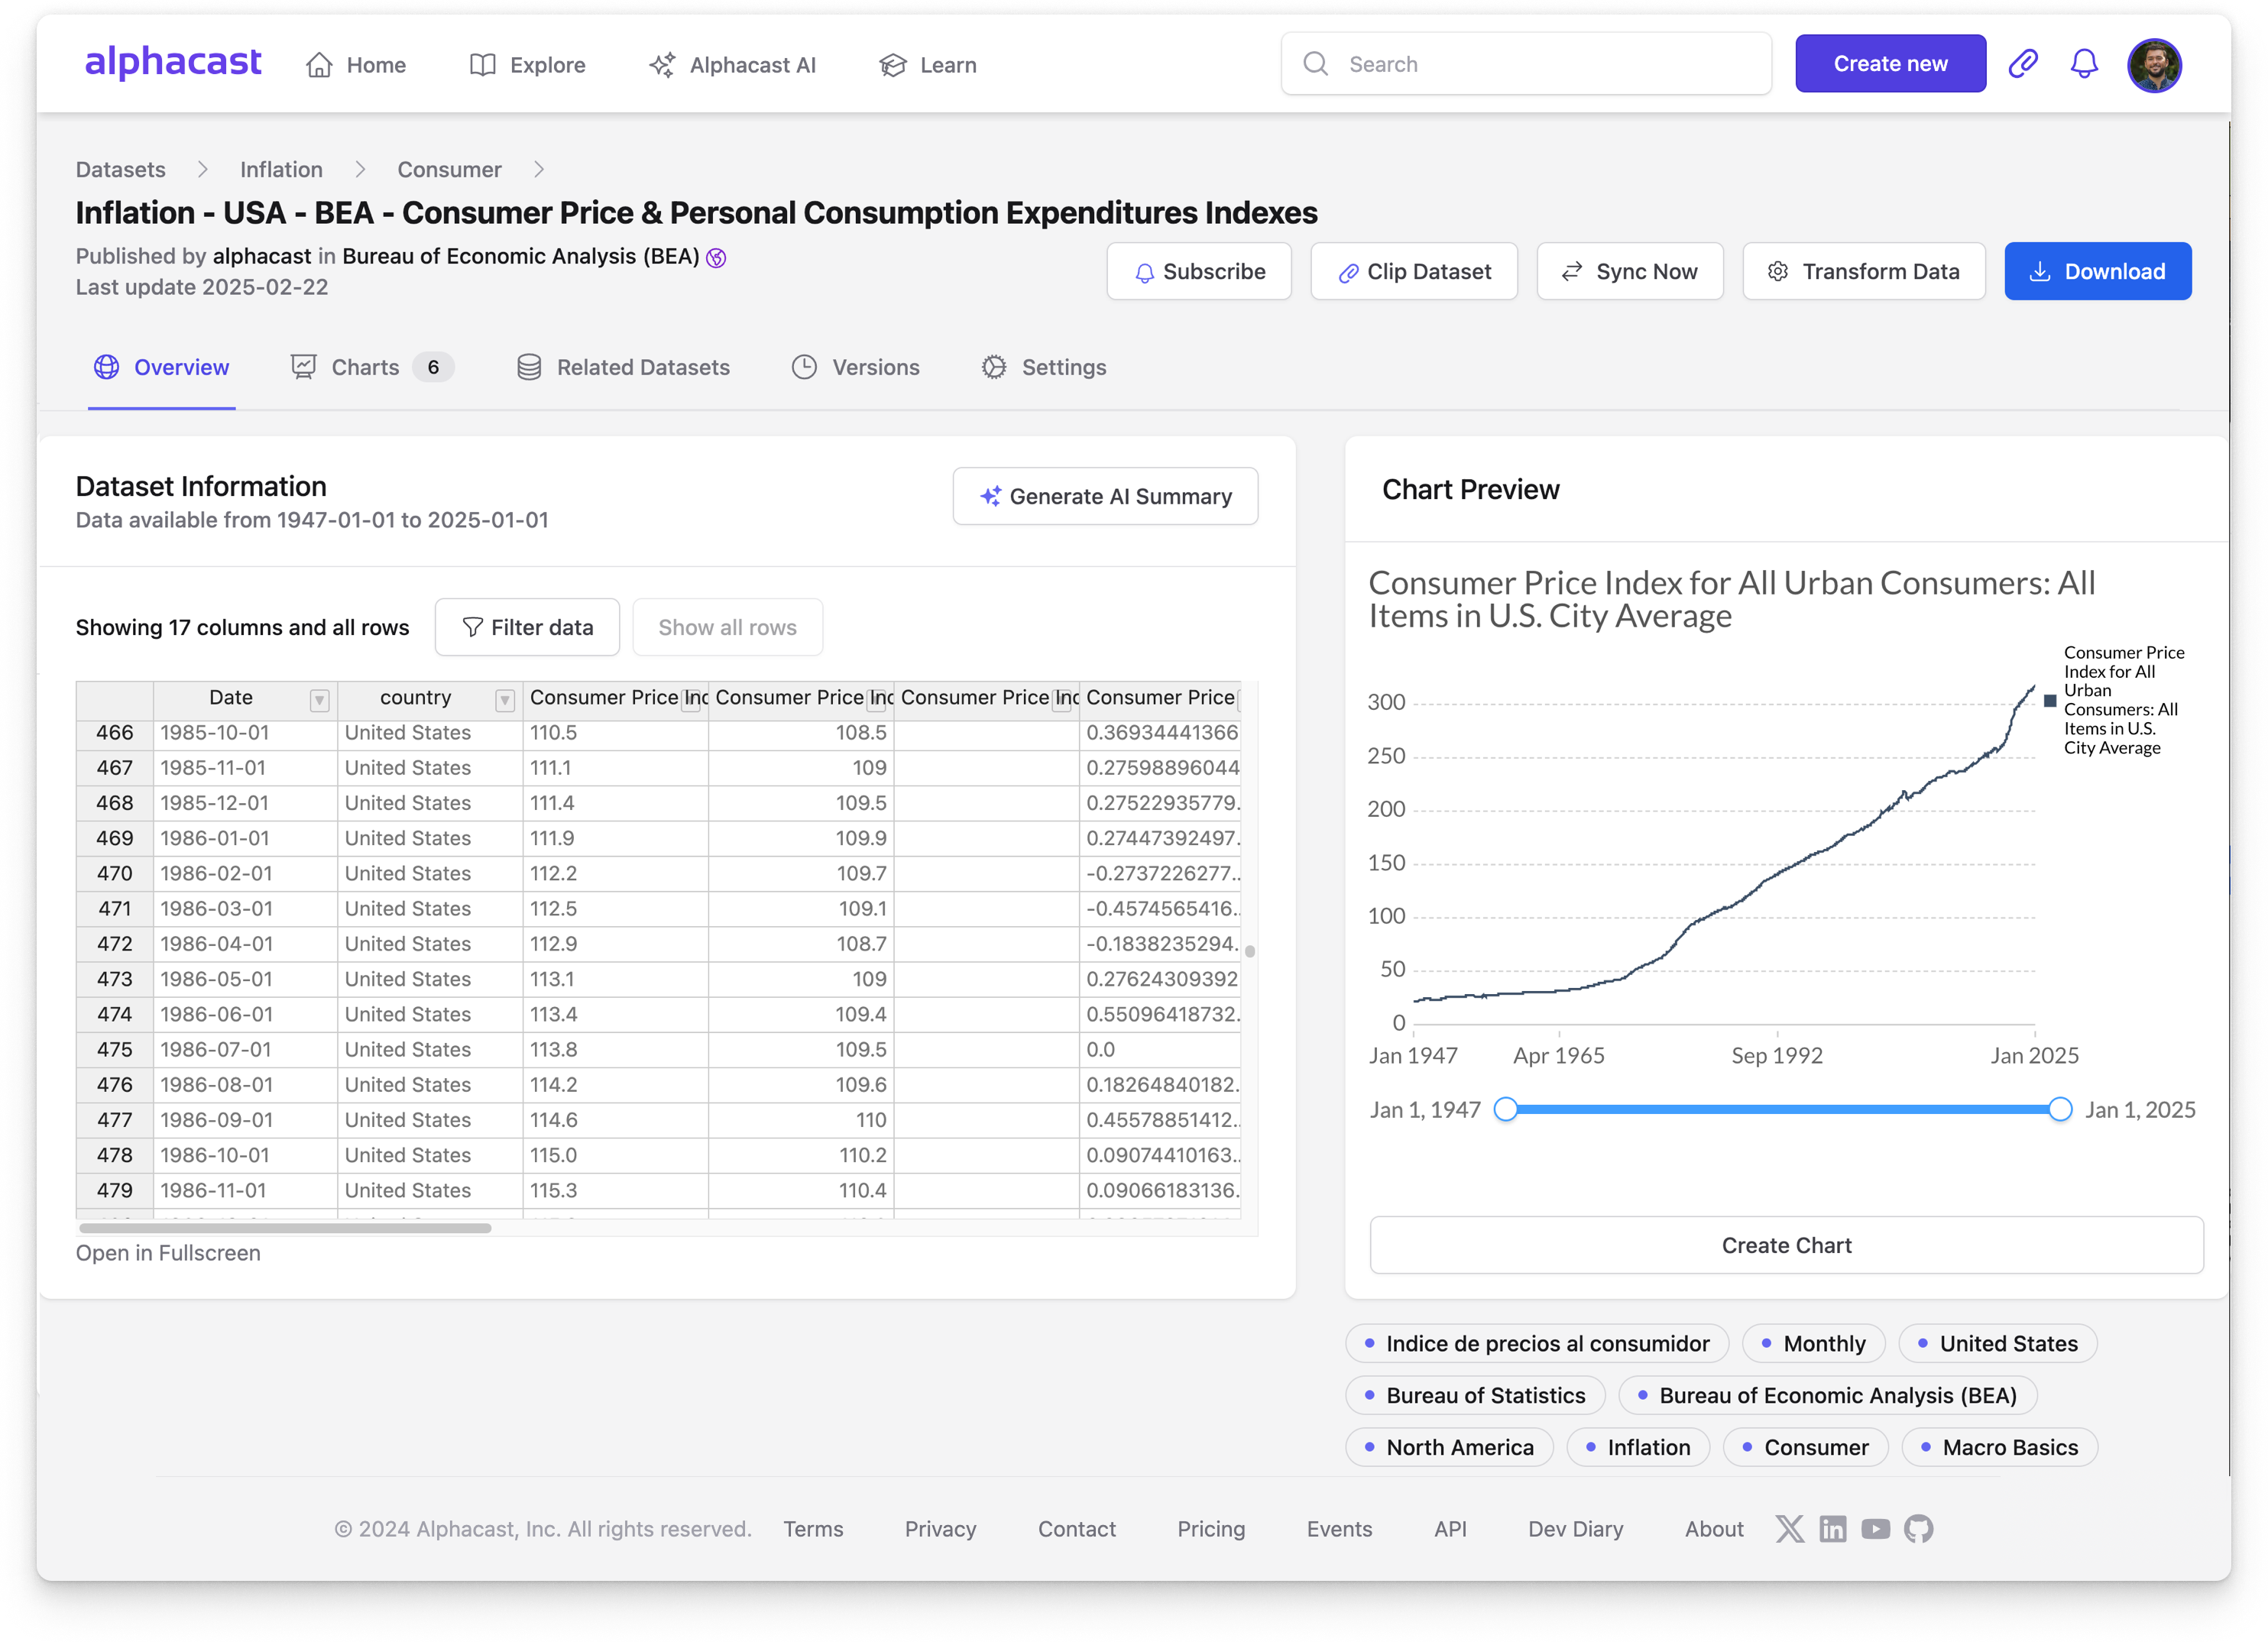Open the dataset Settings tab
Viewport: 2268px width, 1642px height.
pyautogui.click(x=1044, y=367)
